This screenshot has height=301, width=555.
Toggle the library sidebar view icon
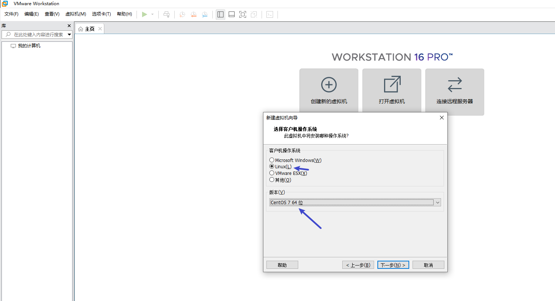pyautogui.click(x=221, y=14)
